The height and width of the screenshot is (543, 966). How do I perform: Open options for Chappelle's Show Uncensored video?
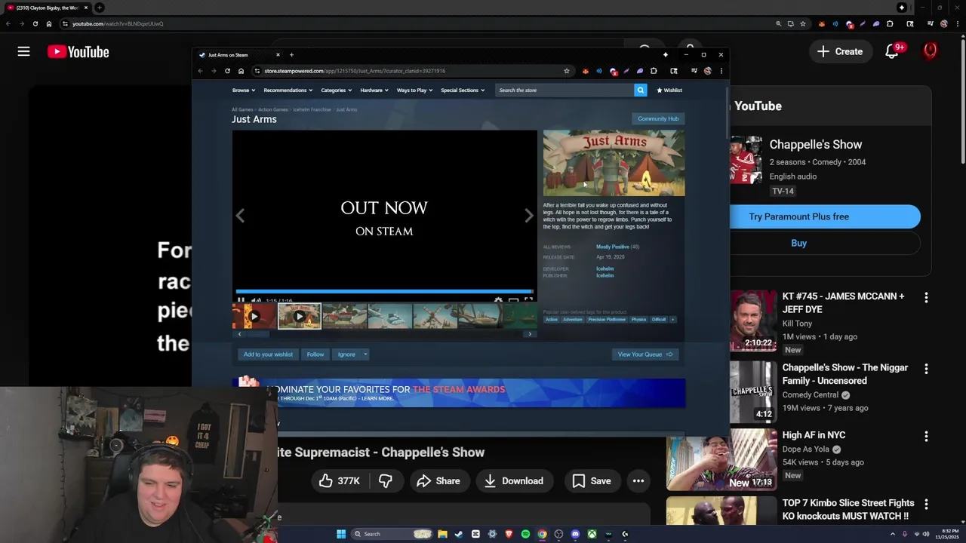926,370
